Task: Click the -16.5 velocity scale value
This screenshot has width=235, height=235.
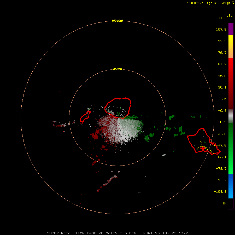Action: click(x=221, y=122)
